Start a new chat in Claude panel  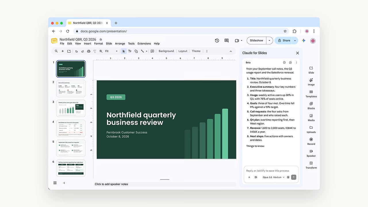click(x=290, y=62)
